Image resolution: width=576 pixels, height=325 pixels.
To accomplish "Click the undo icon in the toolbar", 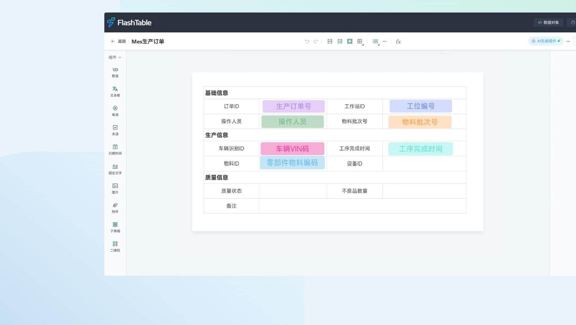I will (x=307, y=41).
